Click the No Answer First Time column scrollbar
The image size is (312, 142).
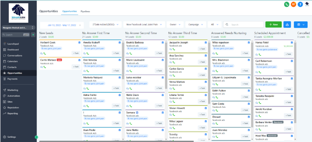pos(123,61)
